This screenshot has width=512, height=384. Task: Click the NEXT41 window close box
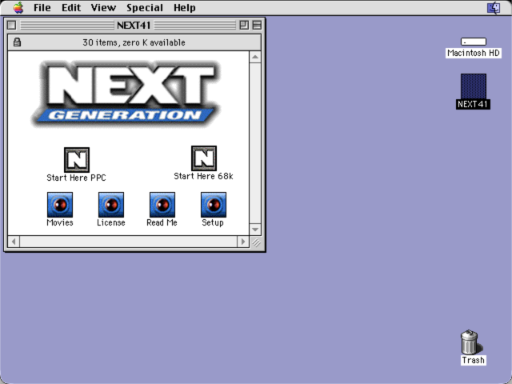click(11, 25)
